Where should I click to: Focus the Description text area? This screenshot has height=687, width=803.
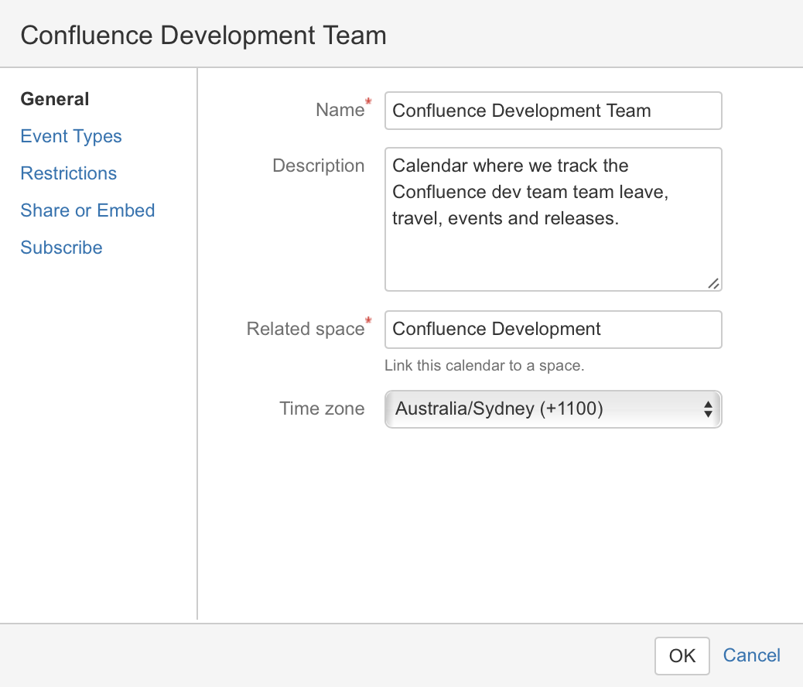point(552,232)
